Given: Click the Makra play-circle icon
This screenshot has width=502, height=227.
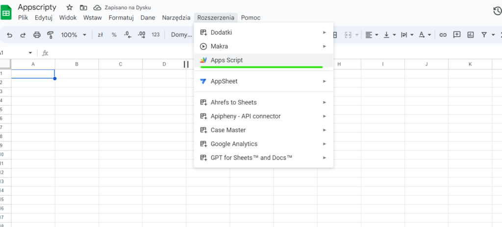Looking at the screenshot, I should 203,46.
